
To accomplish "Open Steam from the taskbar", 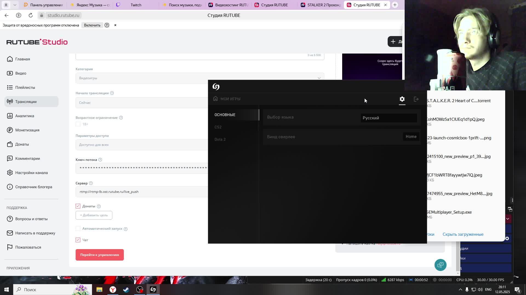I will click(126, 290).
